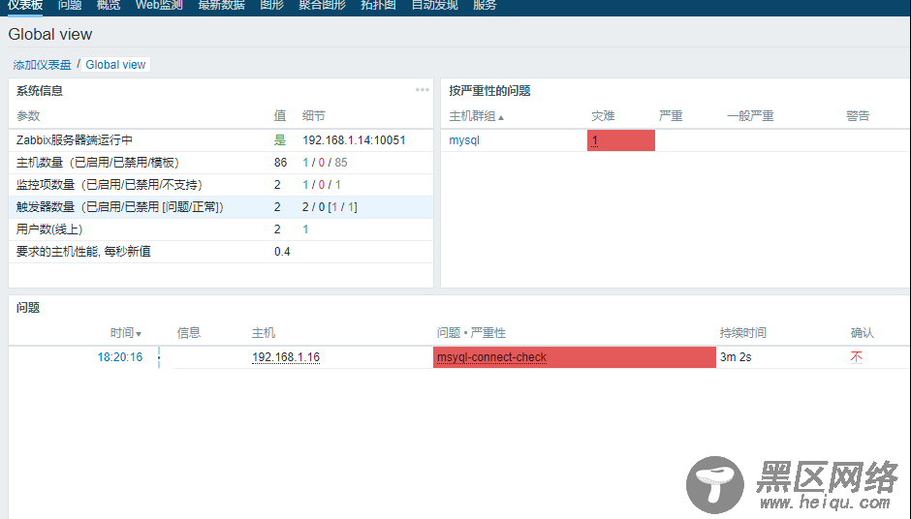Go to the 最新数据 menu tab

(221, 5)
